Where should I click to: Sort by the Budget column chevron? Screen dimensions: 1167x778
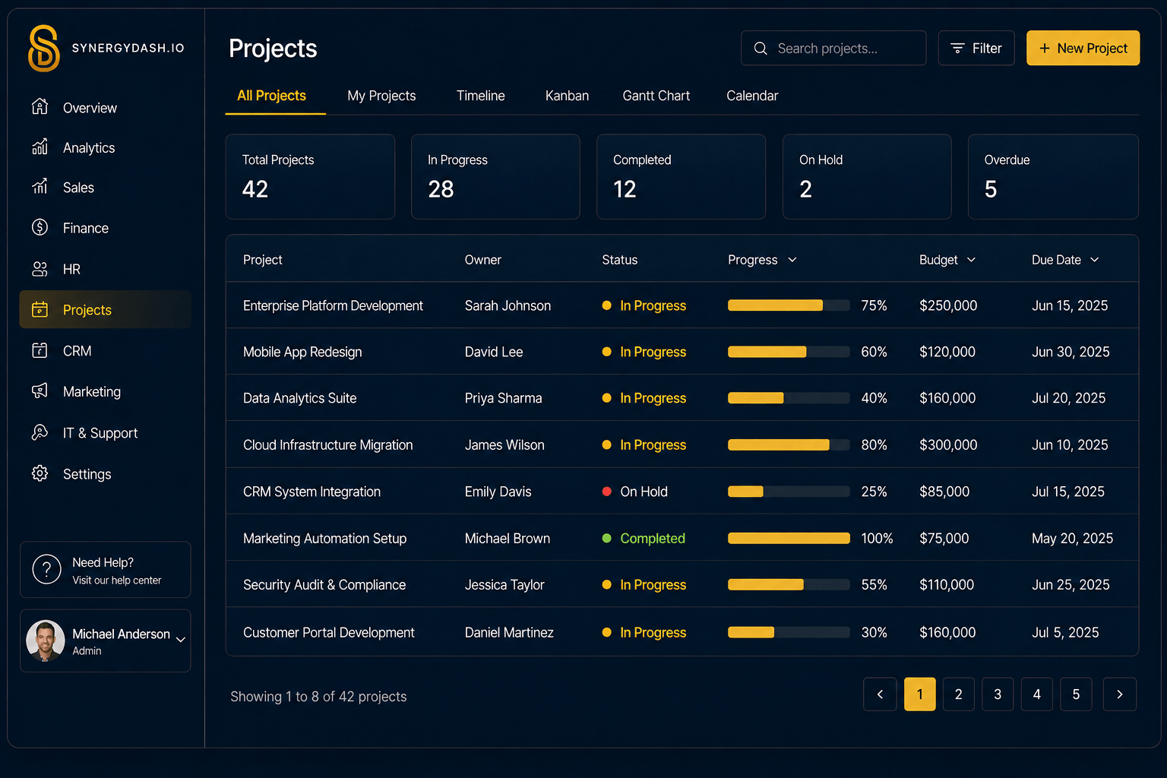[971, 260]
